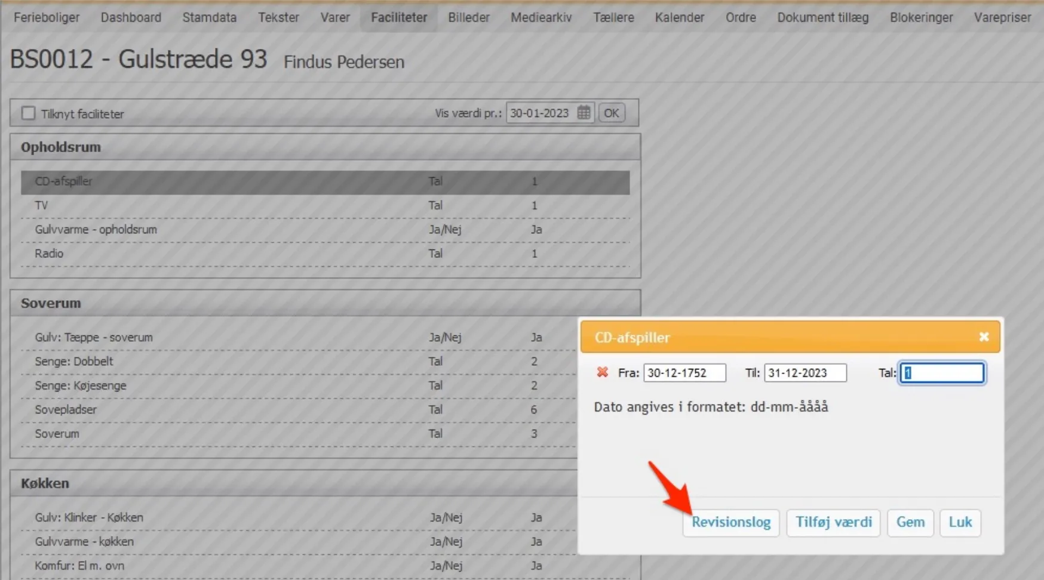Delete value row with red X icon
The width and height of the screenshot is (1044, 580).
(x=602, y=372)
